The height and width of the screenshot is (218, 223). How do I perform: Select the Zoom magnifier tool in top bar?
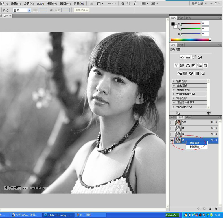(x=129, y=3)
